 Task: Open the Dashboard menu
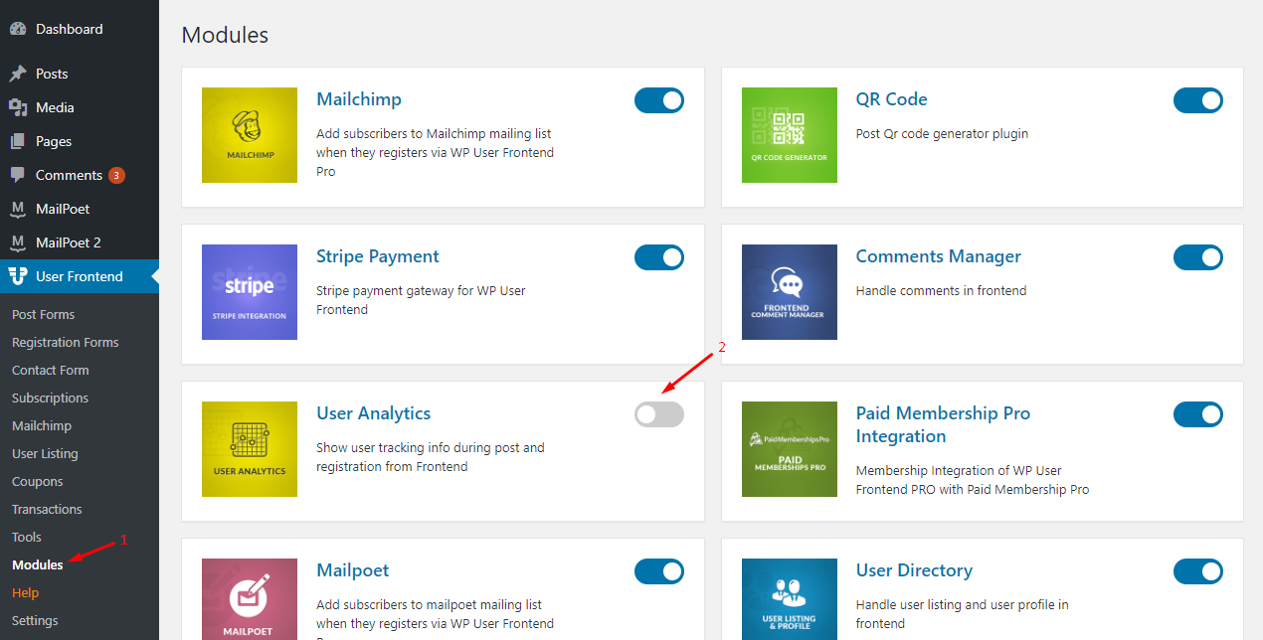point(80,30)
